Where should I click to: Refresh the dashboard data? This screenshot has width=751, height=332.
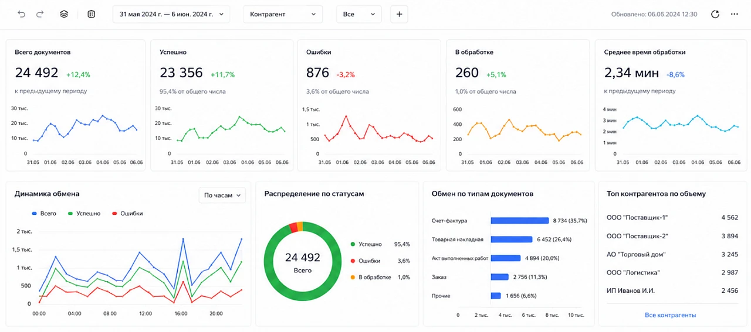[x=715, y=14]
